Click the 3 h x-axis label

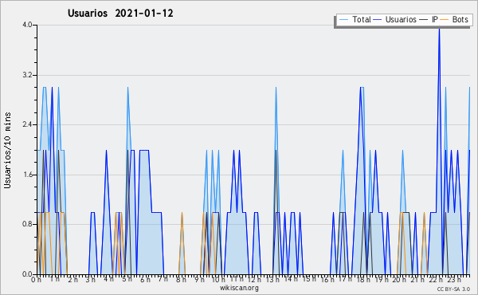(91, 280)
